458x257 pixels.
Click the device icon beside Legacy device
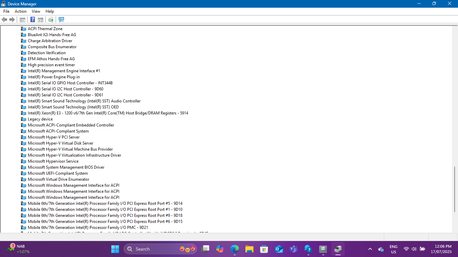click(x=23, y=119)
